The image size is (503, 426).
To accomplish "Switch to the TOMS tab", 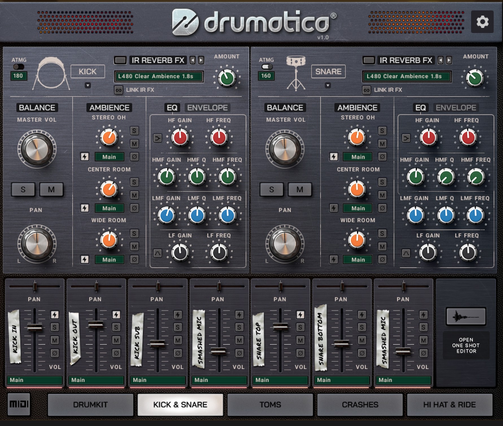I will tap(270, 405).
